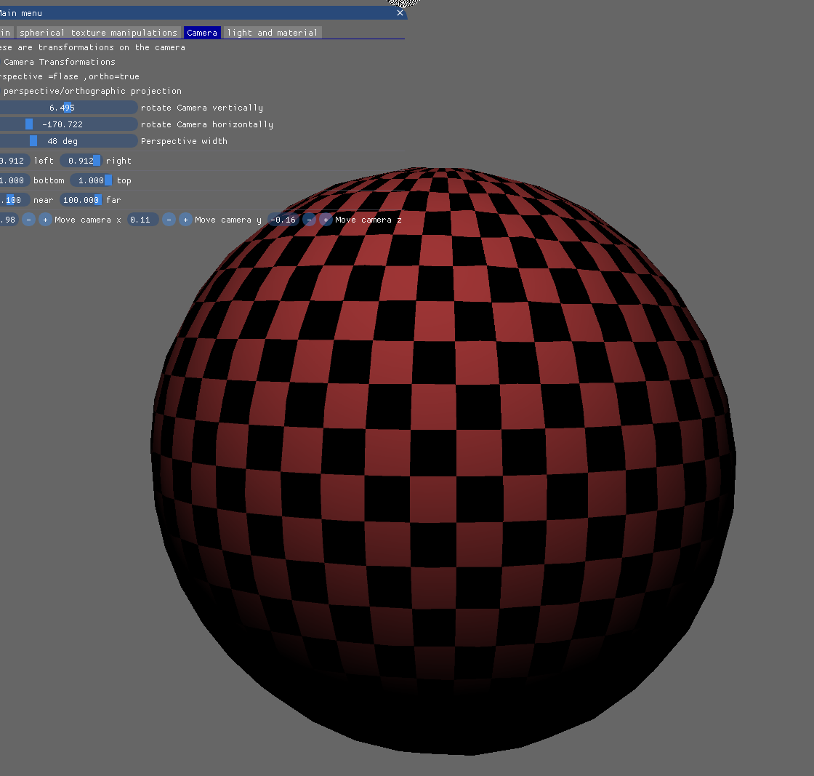Switch to the light and material tab

coord(272,32)
